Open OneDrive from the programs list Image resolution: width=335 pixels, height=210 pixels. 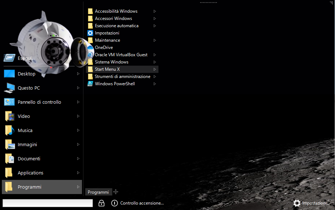122,48
